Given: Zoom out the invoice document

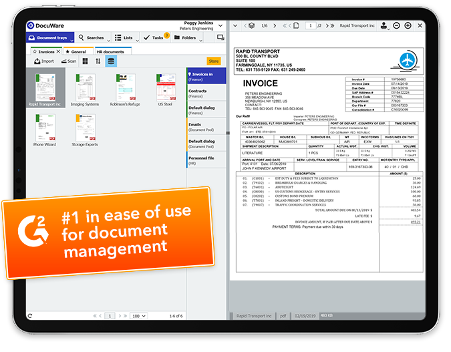Looking at the screenshot, I should pos(396,25).
